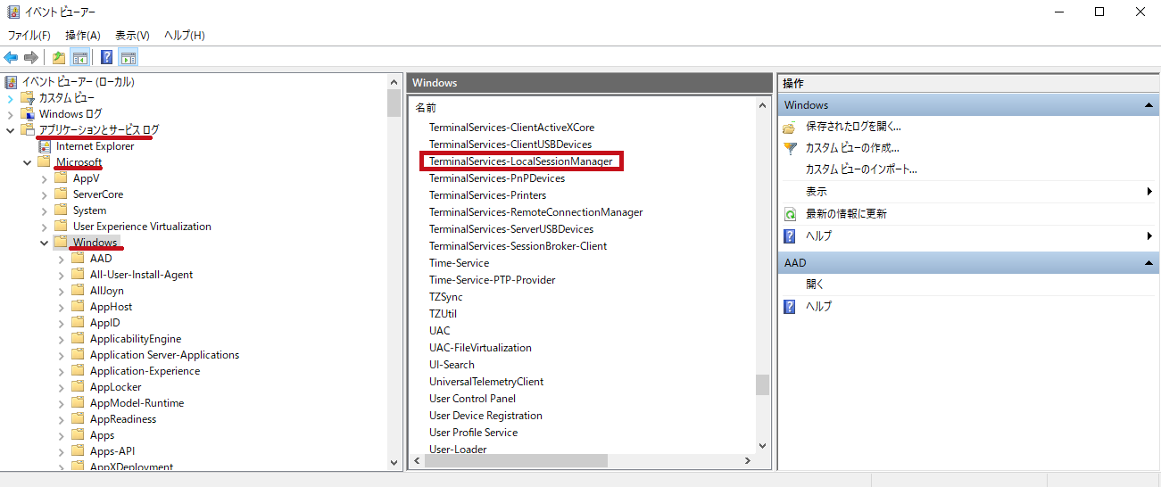Toggle the console tree pane toolbar icon
This screenshot has height=487, width=1161.
tap(79, 58)
